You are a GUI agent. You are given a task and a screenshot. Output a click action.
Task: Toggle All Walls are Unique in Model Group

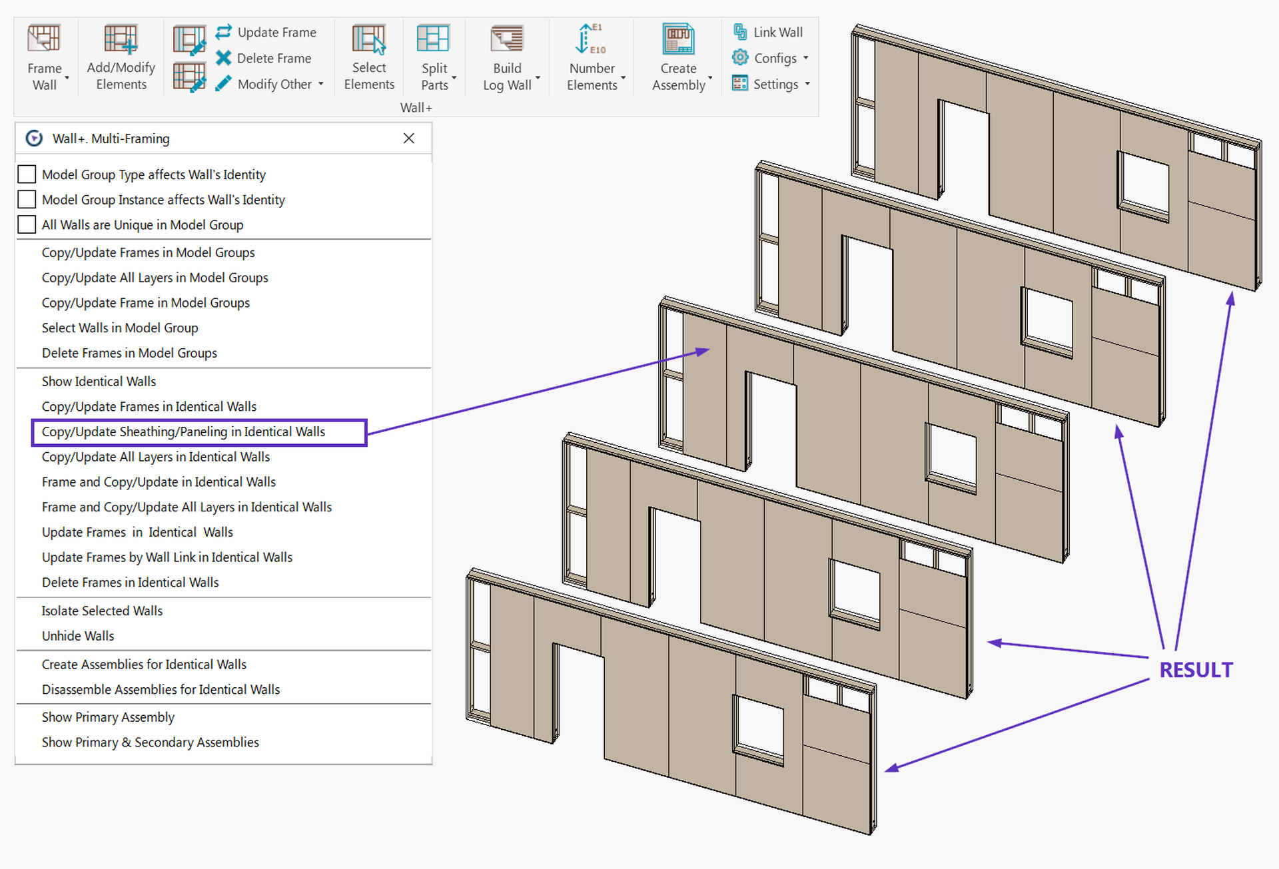pos(27,224)
